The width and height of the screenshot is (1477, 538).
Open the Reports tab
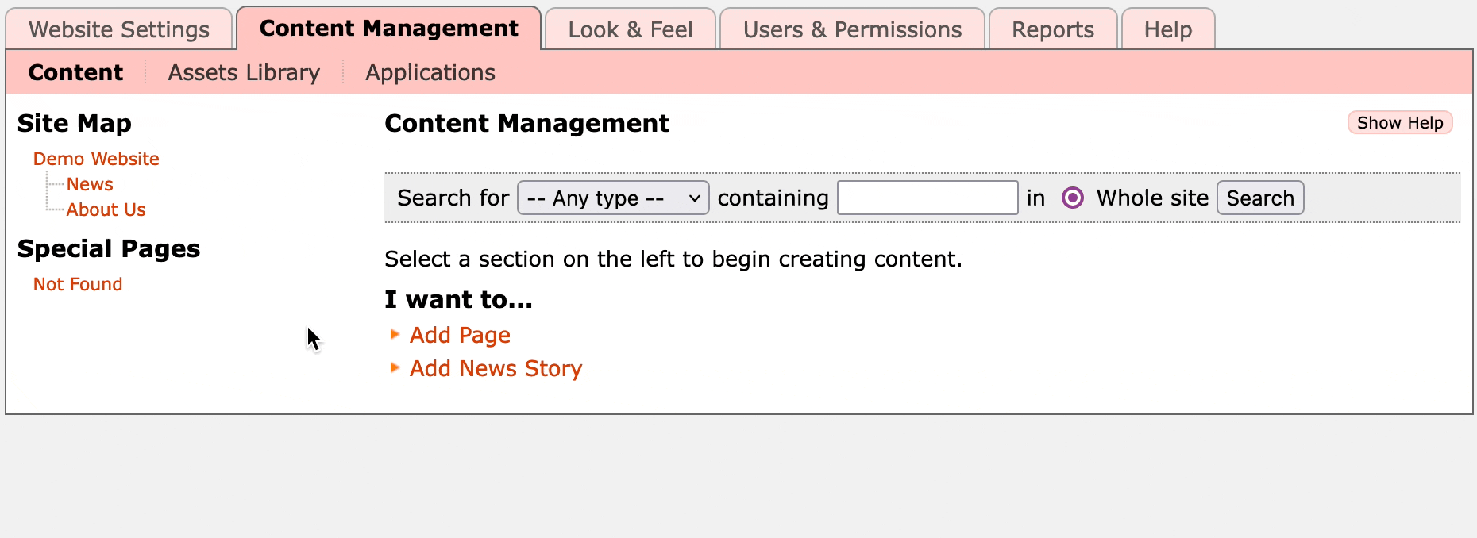[x=1052, y=29]
